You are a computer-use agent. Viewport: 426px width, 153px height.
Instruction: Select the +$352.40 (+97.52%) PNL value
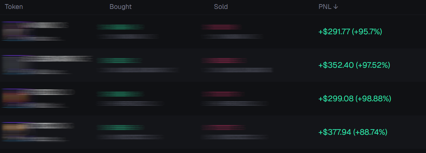[x=354, y=65]
